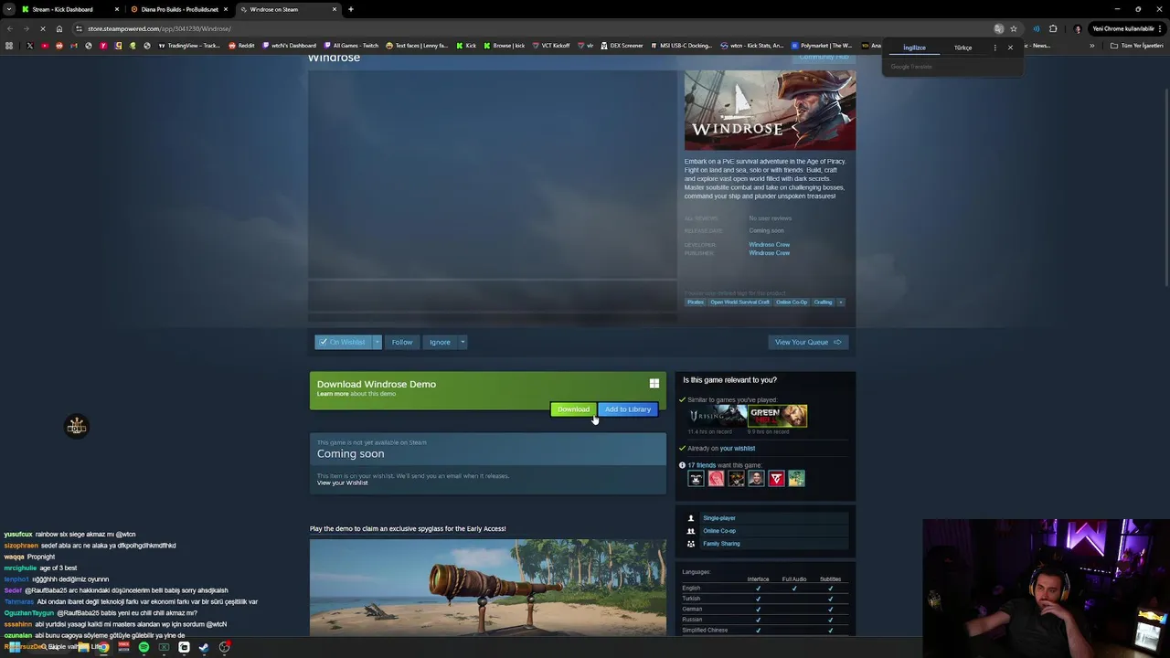Open Spotify from the taskbar

pyautogui.click(x=144, y=647)
